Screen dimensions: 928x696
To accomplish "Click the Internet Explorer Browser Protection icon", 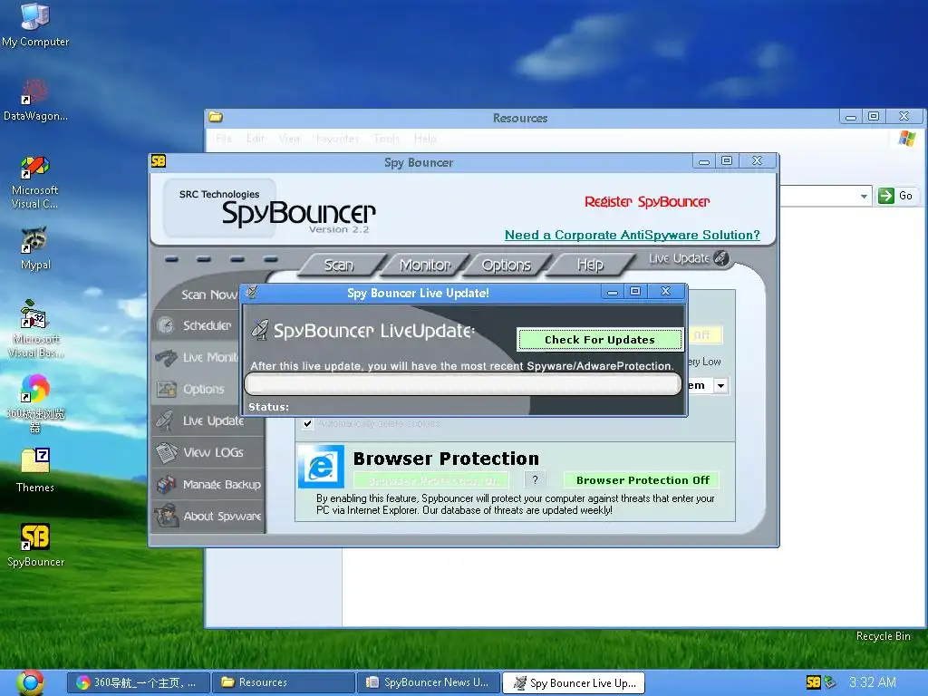I will 321,467.
